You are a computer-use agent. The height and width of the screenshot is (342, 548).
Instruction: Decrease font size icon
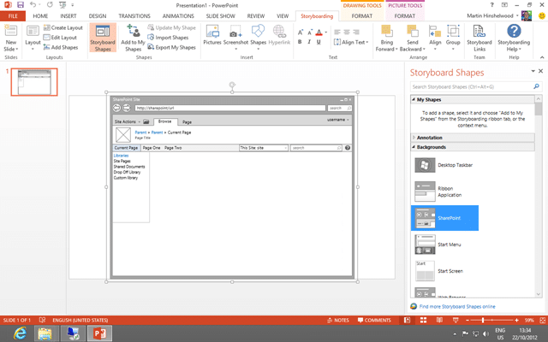310,32
